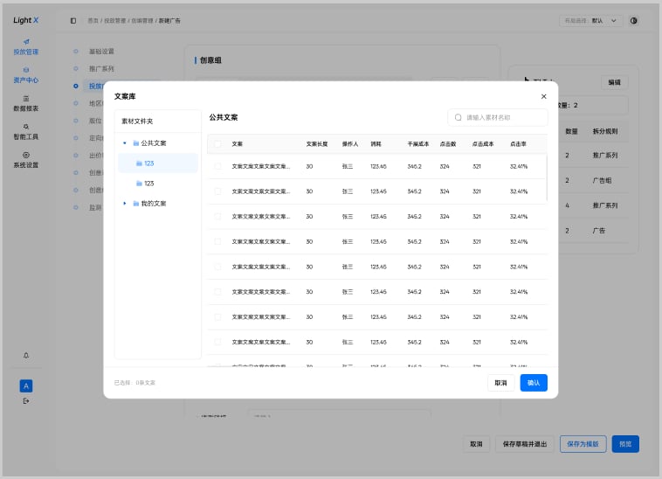662x479 pixels.
Task: Click the blue 预览 button at bottom right
Action: pos(625,444)
